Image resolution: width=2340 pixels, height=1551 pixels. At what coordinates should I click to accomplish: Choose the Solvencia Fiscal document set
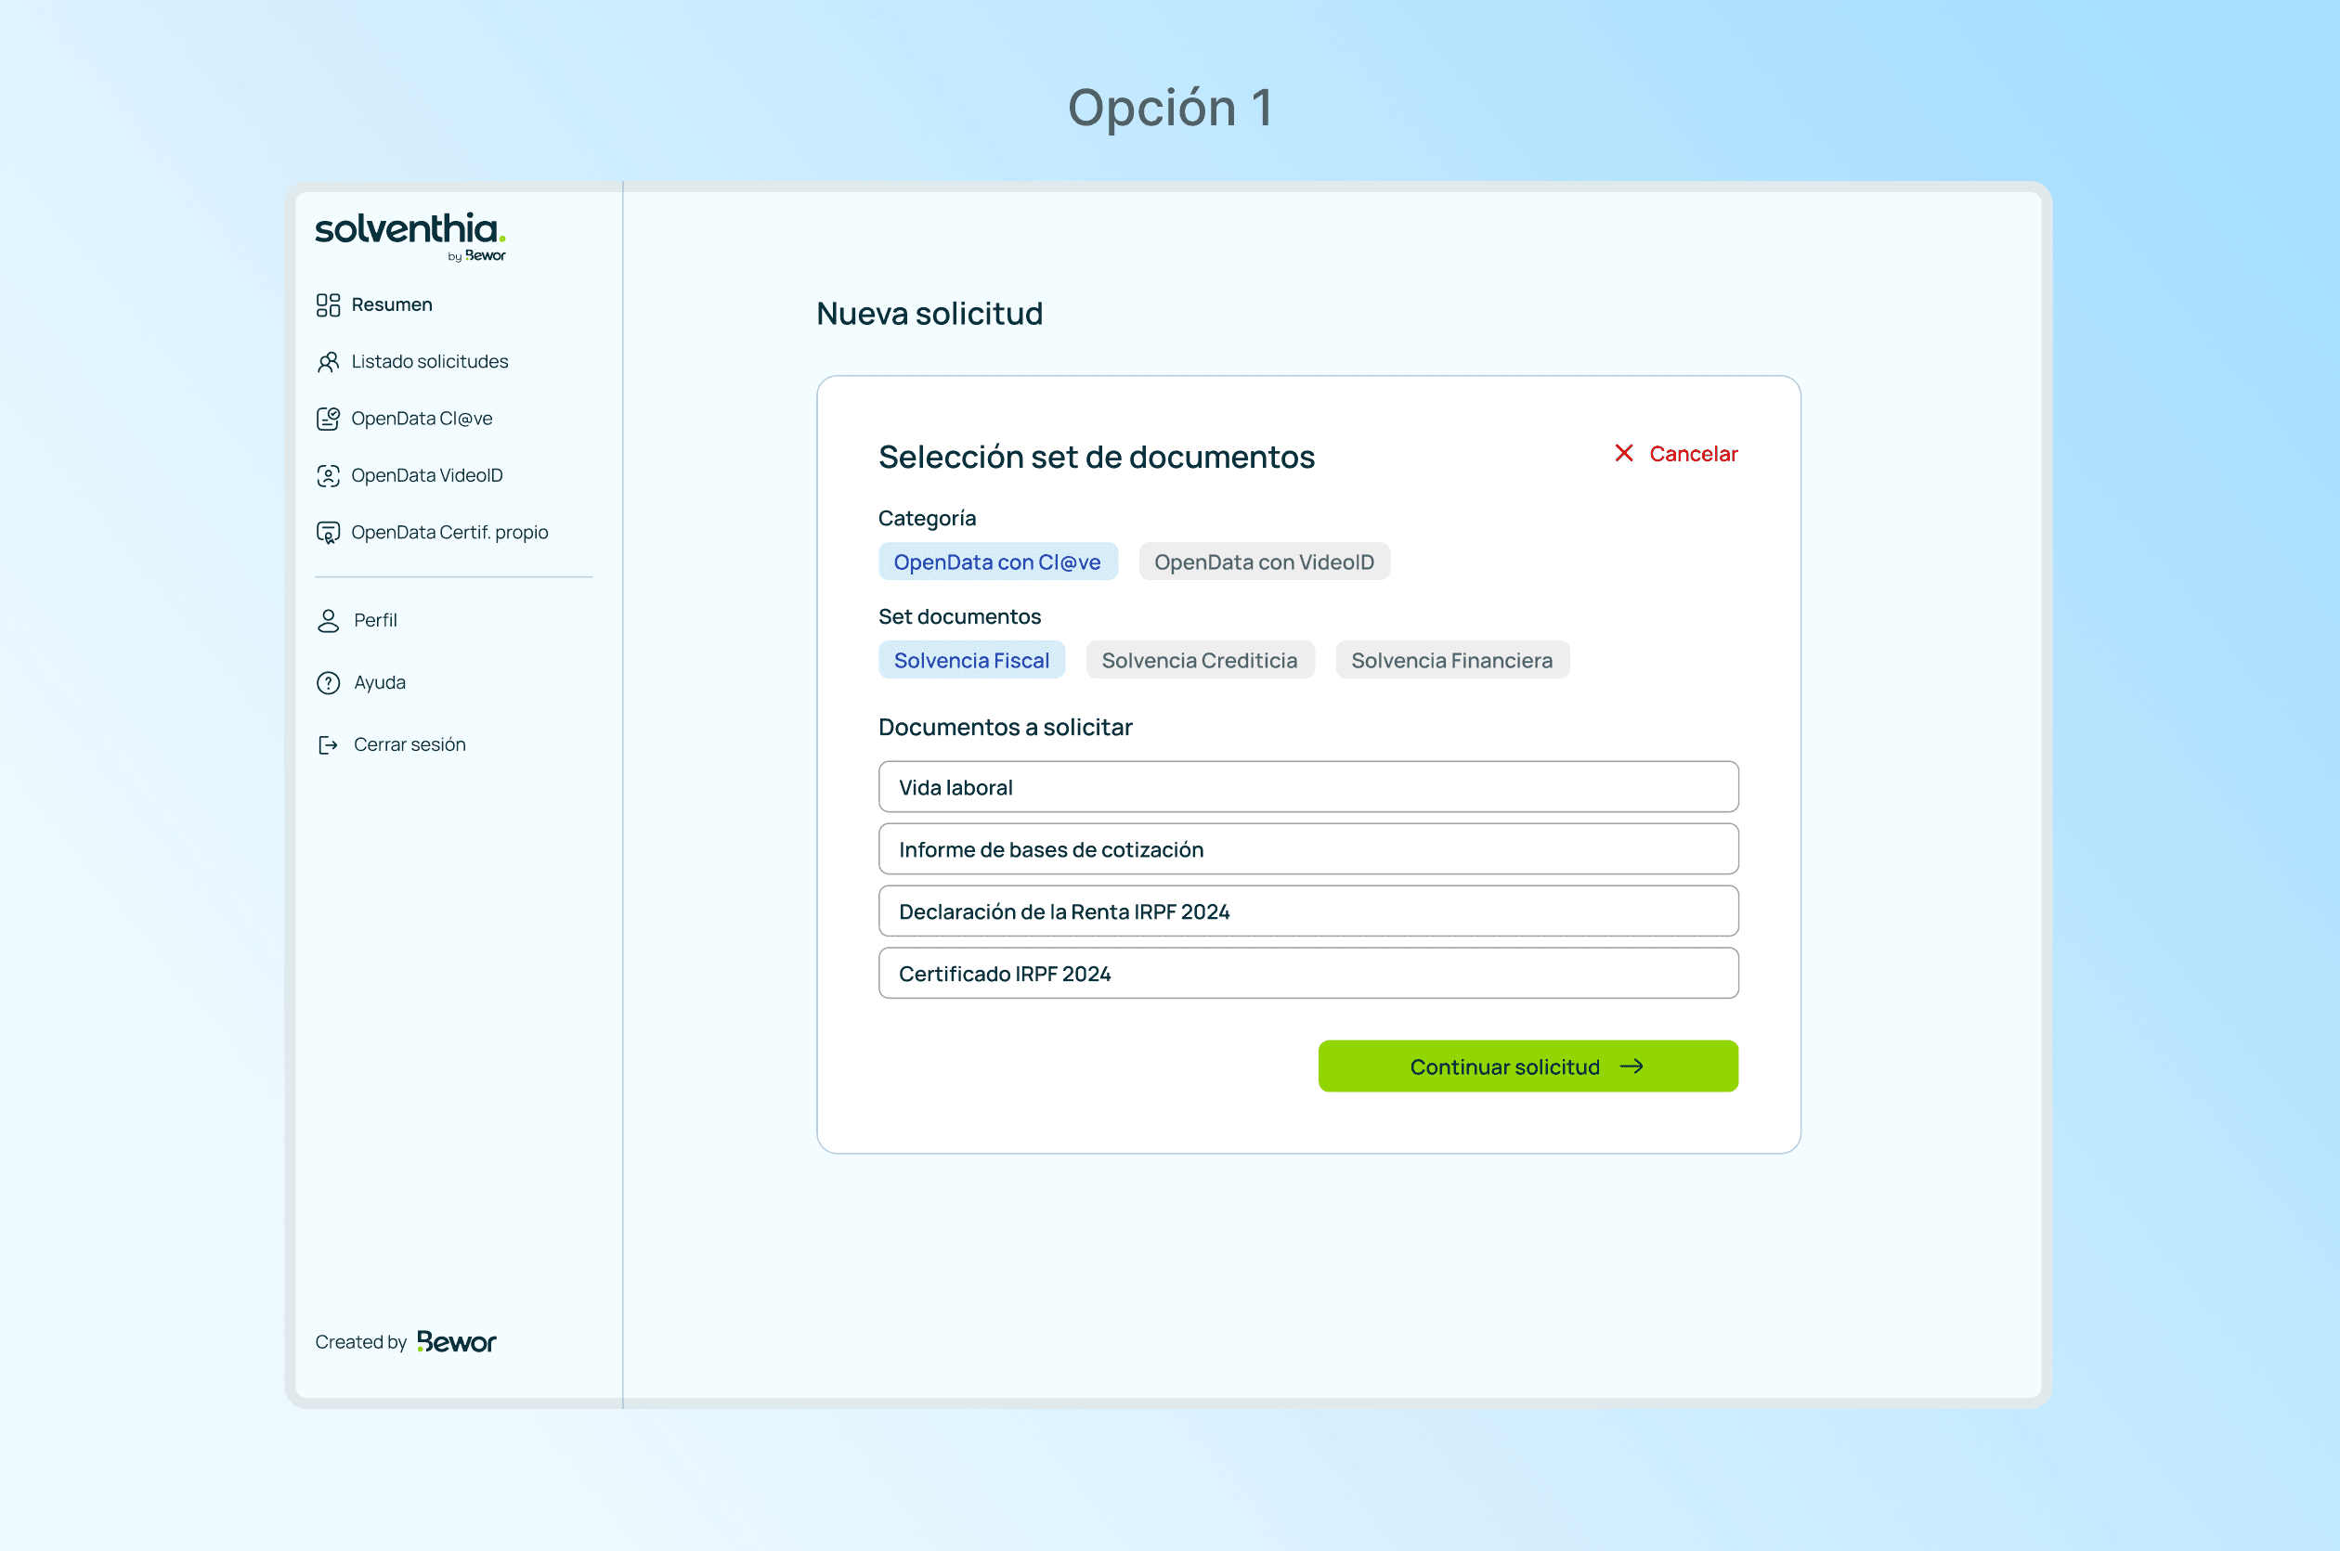(970, 660)
